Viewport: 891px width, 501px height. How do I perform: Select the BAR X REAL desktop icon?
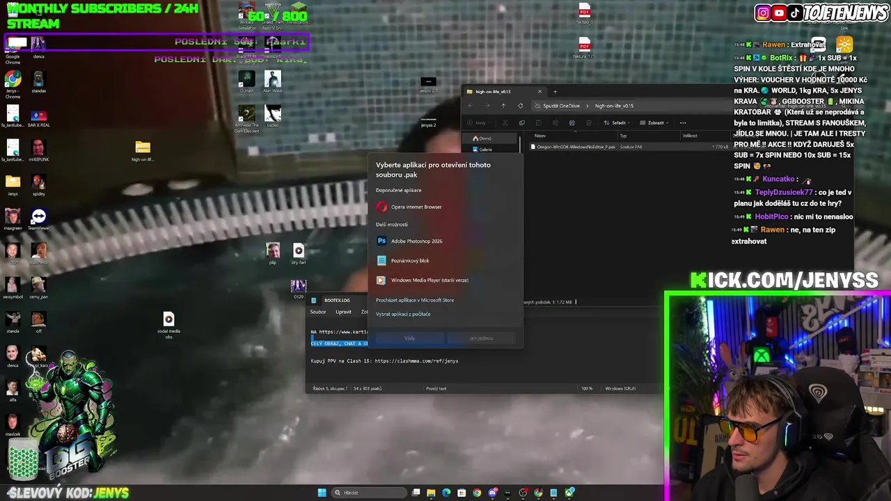click(39, 119)
